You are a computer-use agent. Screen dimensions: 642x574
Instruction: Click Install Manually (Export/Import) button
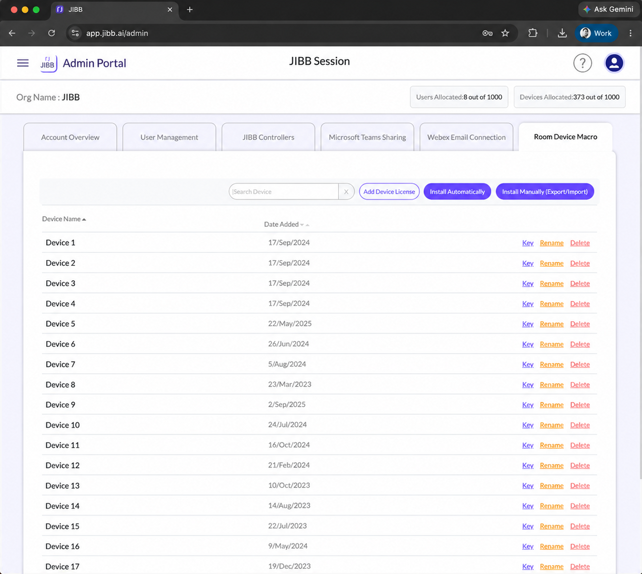point(545,192)
